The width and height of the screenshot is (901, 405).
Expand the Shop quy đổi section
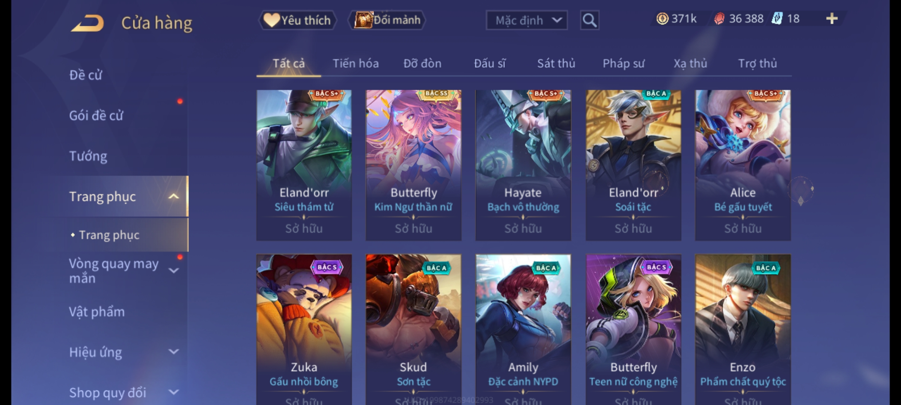point(173,392)
